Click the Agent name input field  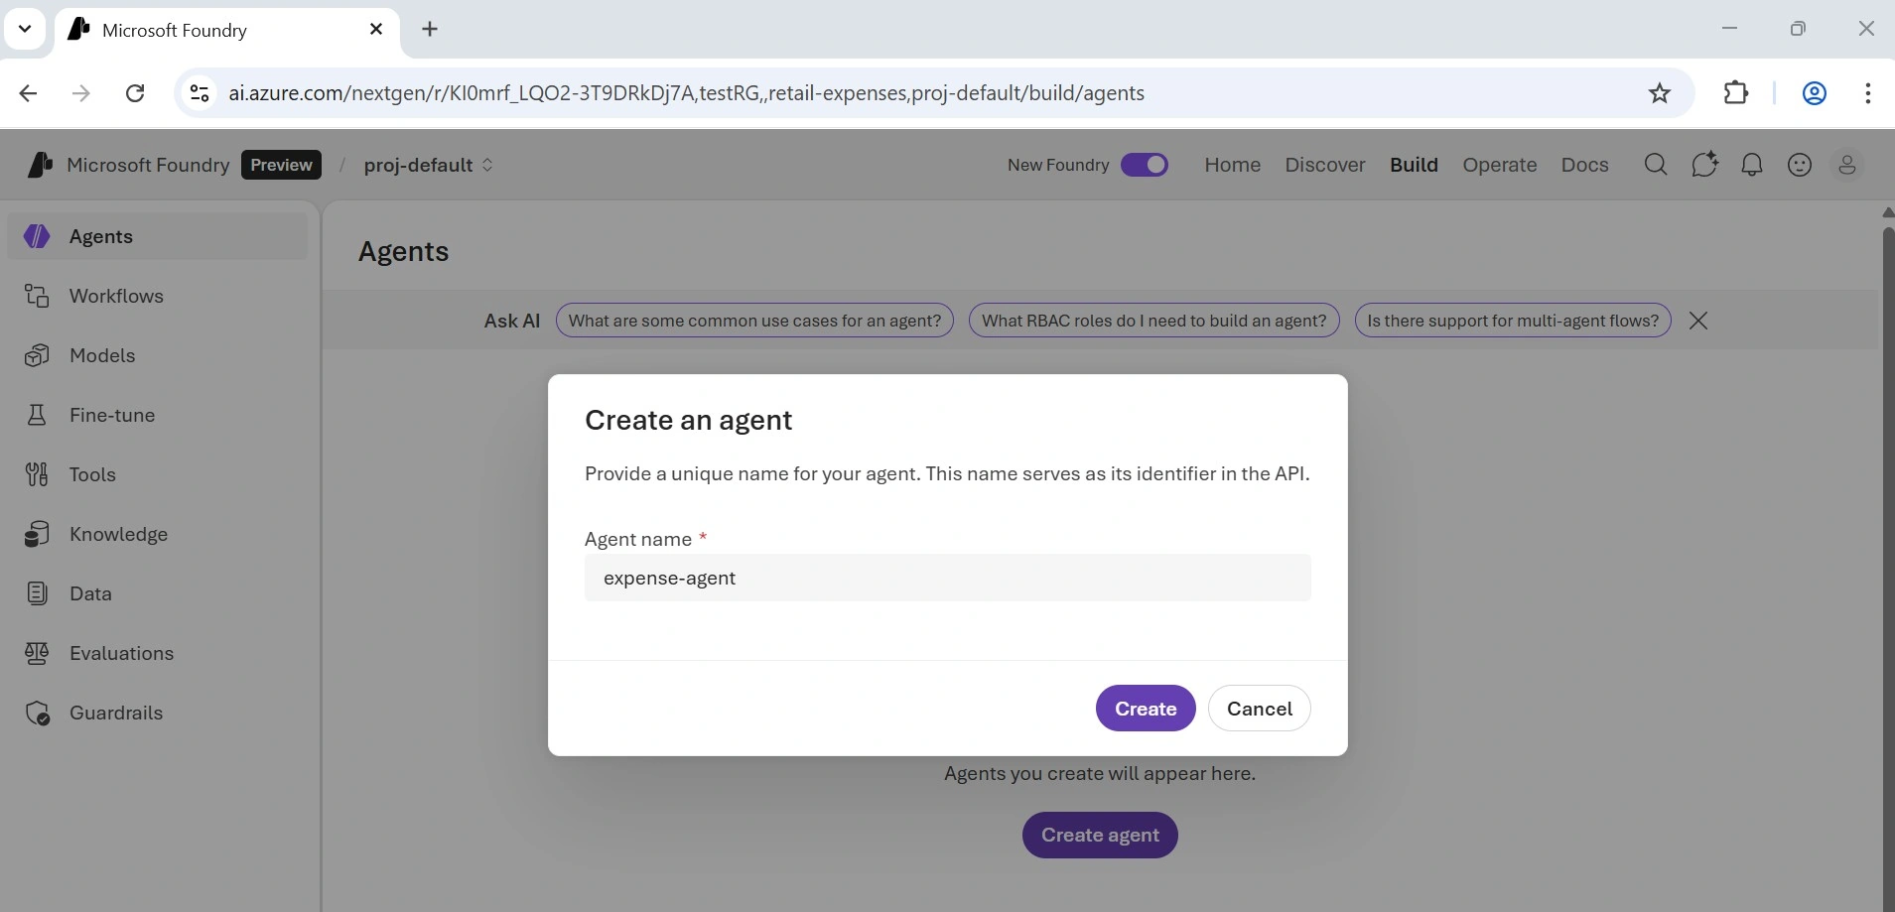[x=948, y=578]
